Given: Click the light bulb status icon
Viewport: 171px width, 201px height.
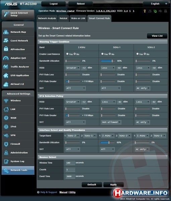Looking at the screenshot, I should [145, 11].
